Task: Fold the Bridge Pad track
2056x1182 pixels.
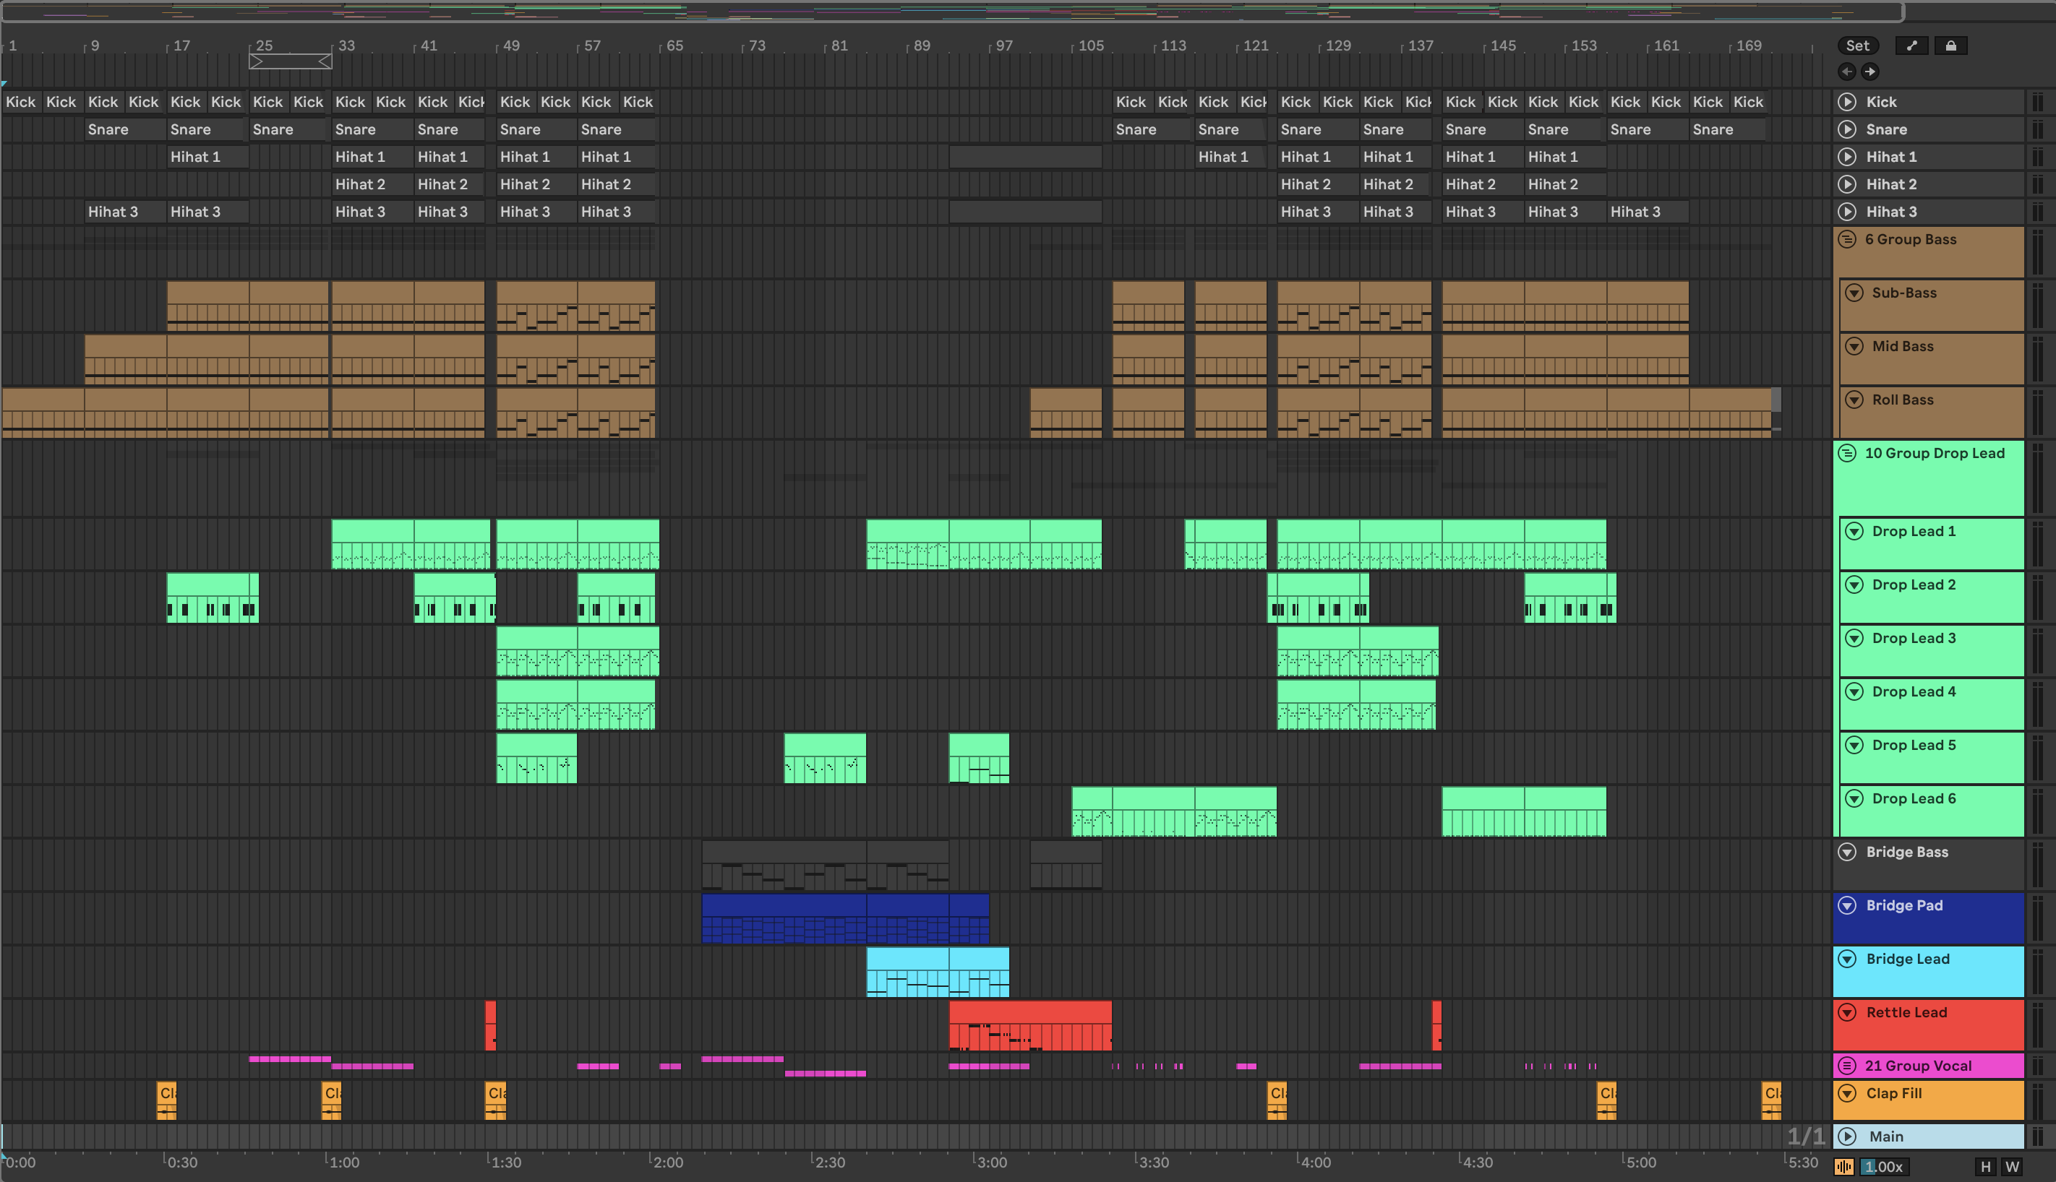Action: 1847,905
